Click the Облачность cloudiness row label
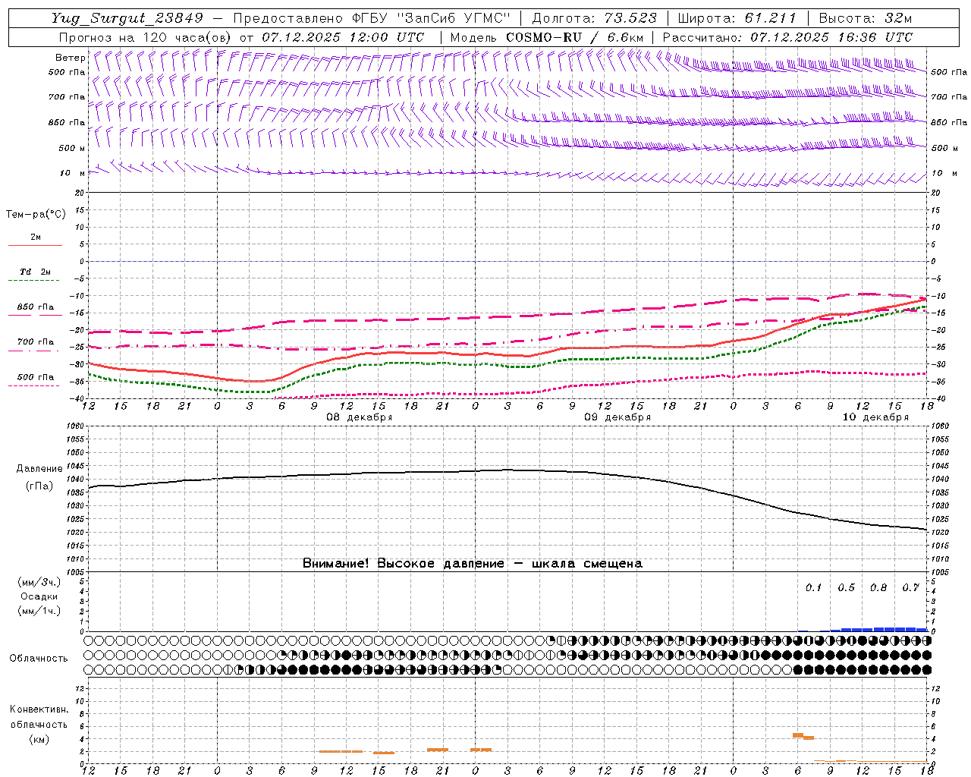This screenshot has width=971, height=777. tap(39, 658)
